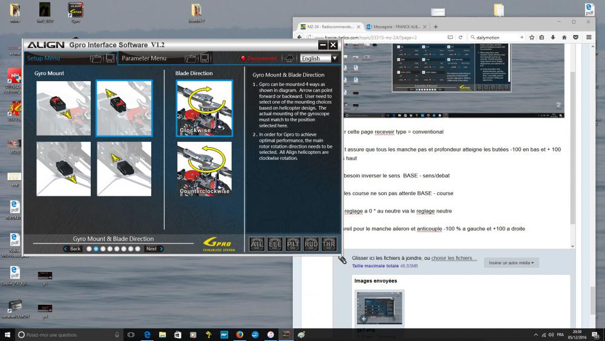Open Firefox from the taskbar
605x341 pixels.
[240, 334]
